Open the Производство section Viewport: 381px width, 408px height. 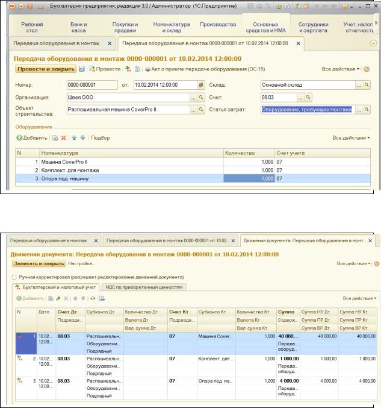pyautogui.click(x=218, y=25)
